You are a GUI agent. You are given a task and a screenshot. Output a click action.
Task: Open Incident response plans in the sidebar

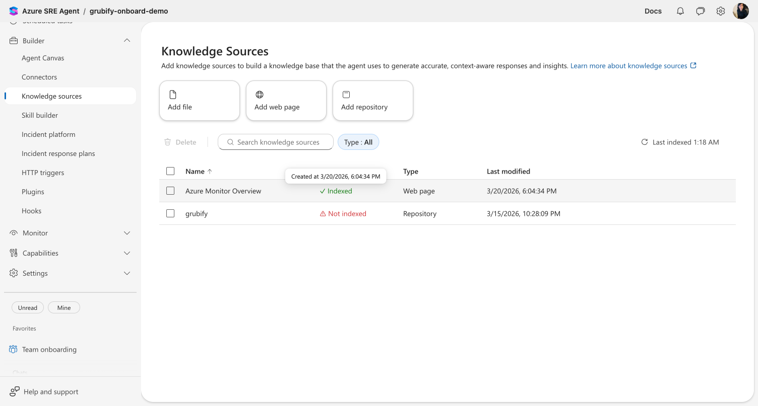tap(58, 153)
